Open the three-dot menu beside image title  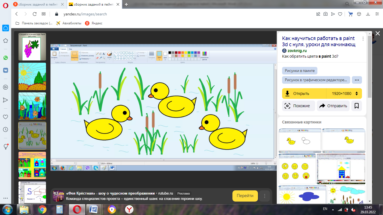(x=363, y=39)
